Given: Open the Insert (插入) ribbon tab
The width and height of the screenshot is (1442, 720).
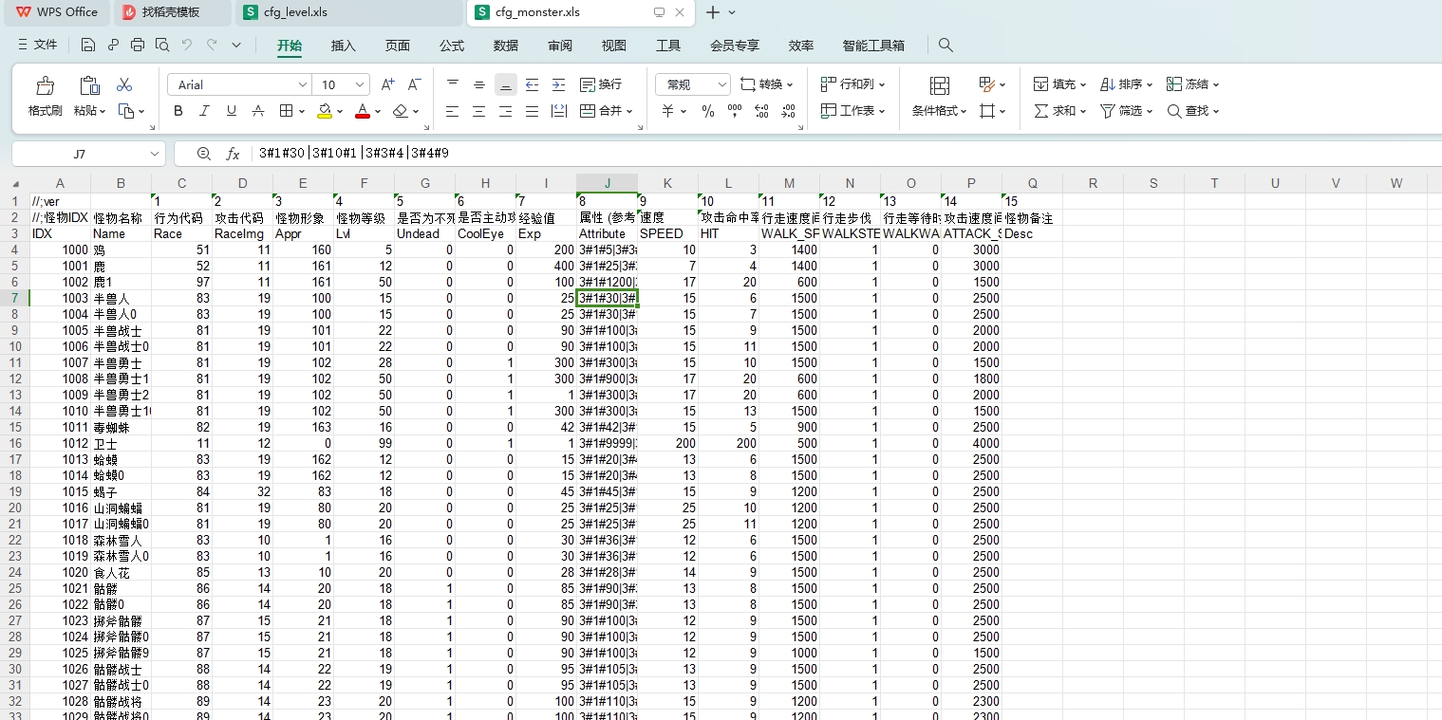Looking at the screenshot, I should pos(344,46).
